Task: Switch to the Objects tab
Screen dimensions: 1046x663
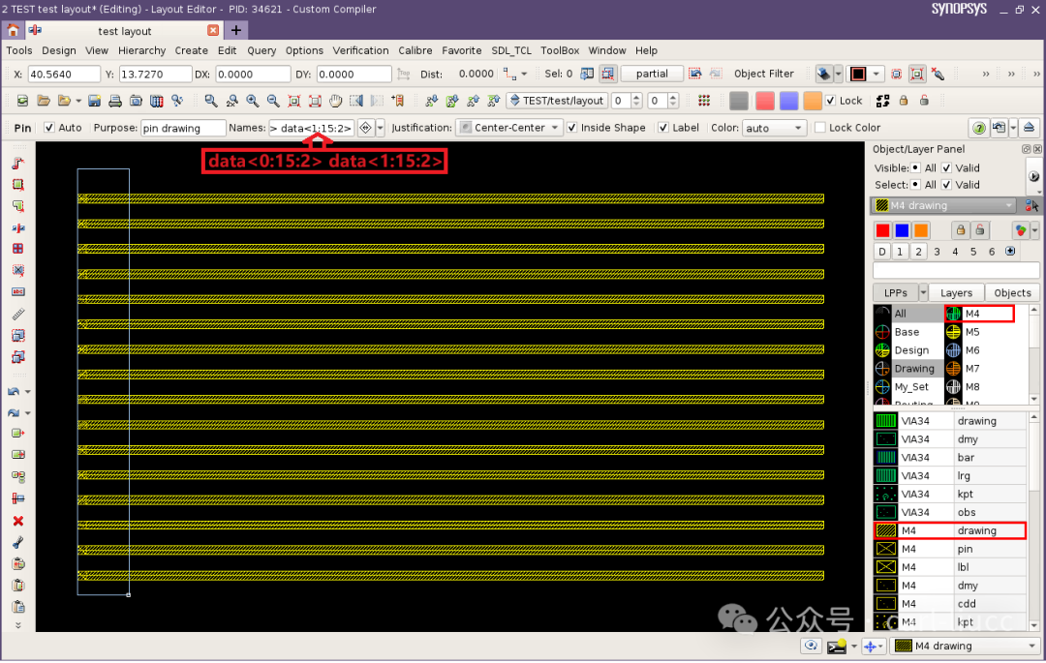Action: [1012, 292]
